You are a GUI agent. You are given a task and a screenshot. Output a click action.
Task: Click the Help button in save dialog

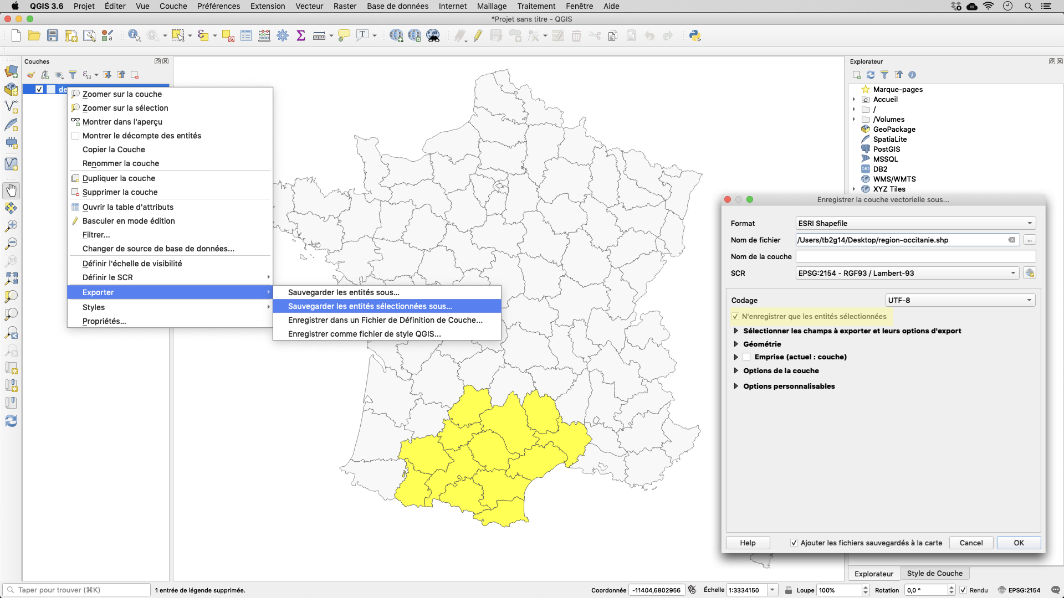[748, 543]
